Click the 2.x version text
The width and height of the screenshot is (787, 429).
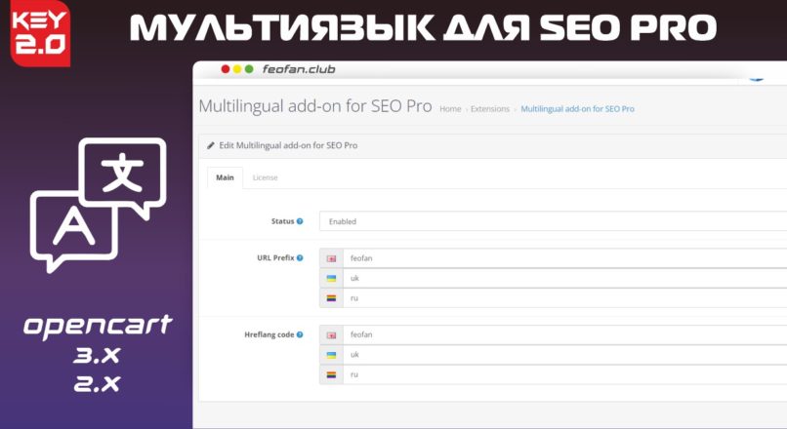[97, 384]
